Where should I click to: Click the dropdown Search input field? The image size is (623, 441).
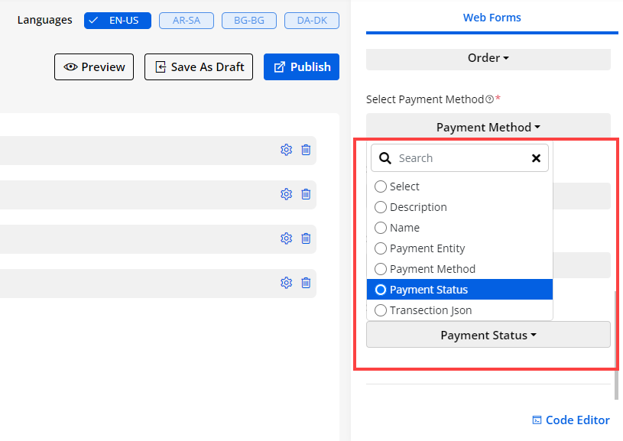tap(459, 158)
